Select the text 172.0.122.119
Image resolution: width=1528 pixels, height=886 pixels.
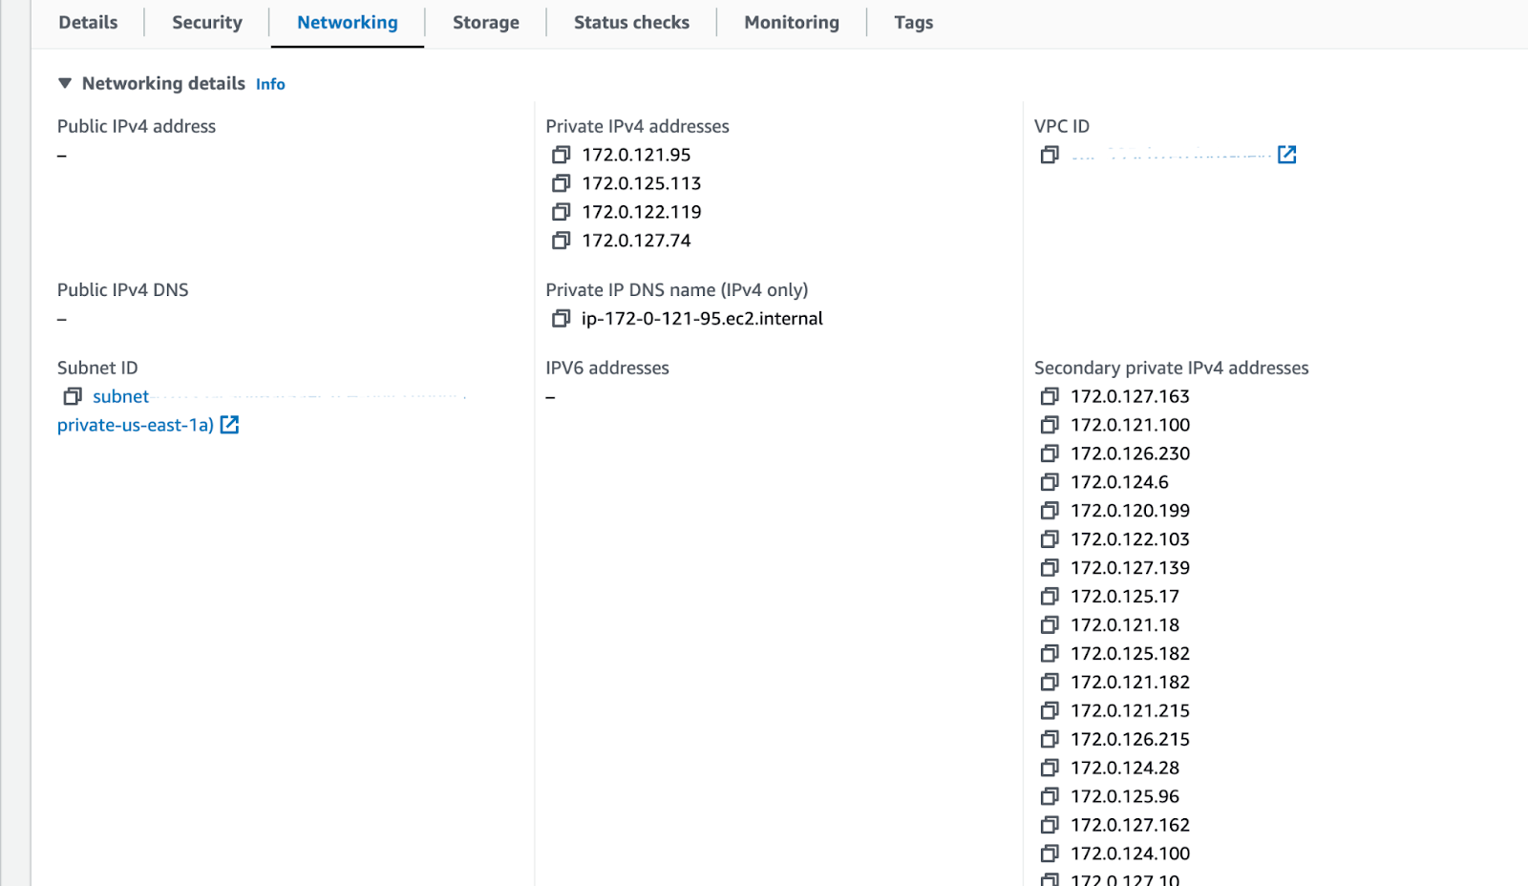point(642,212)
